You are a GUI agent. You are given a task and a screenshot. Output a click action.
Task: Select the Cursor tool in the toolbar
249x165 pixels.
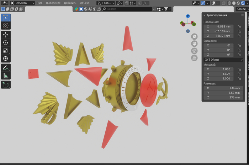click(x=6, y=26)
